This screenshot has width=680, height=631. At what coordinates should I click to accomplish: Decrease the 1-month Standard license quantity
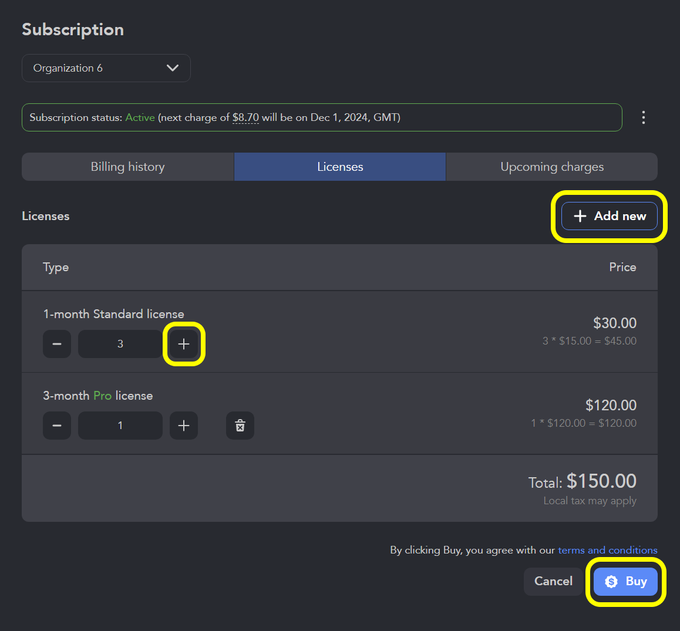57,344
